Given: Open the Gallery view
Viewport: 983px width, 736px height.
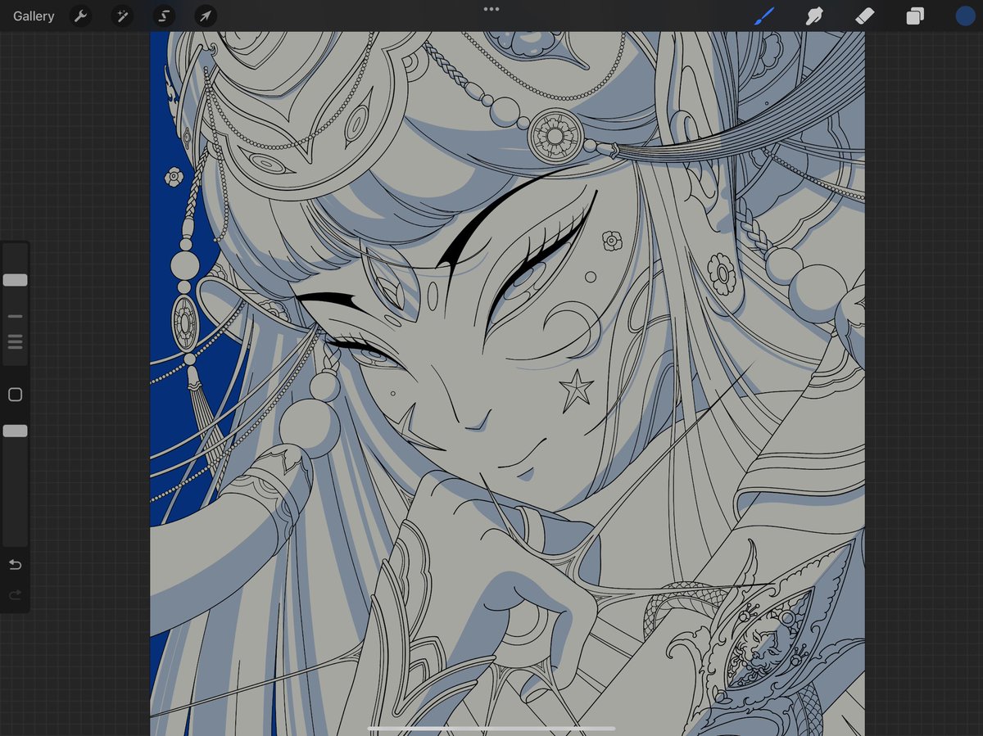Looking at the screenshot, I should coord(34,16).
